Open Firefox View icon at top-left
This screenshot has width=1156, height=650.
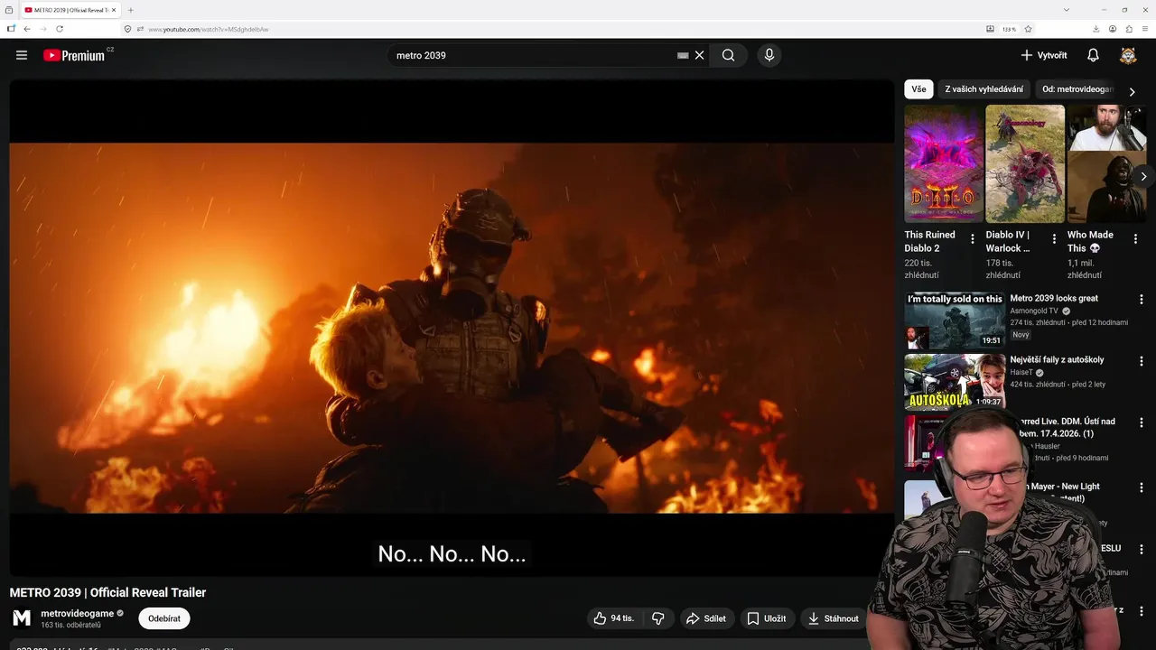coord(8,10)
